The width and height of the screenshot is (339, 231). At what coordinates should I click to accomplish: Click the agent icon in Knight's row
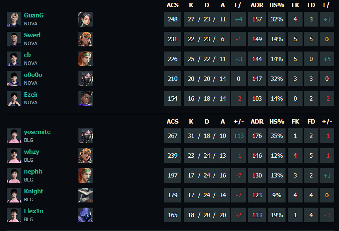[86, 195]
